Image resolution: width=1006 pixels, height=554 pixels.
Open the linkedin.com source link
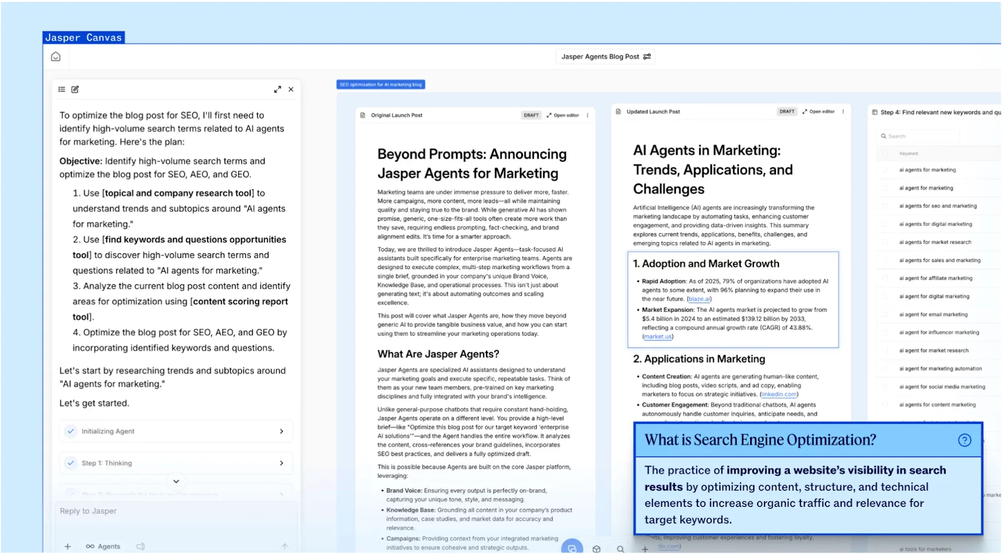click(x=779, y=394)
